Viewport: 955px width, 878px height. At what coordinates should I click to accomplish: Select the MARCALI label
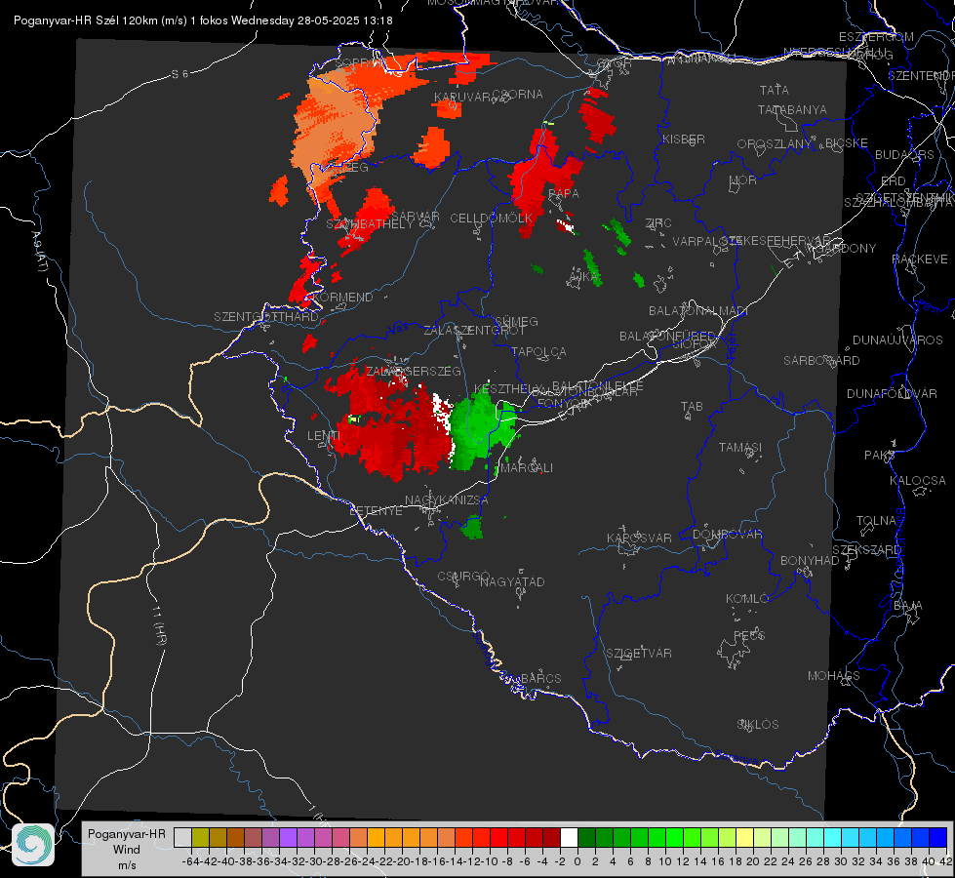coord(527,468)
